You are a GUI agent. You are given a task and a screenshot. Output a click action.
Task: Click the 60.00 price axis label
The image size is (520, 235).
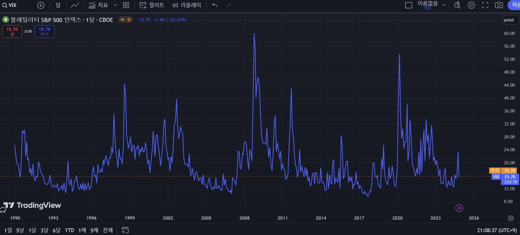pos(509,33)
